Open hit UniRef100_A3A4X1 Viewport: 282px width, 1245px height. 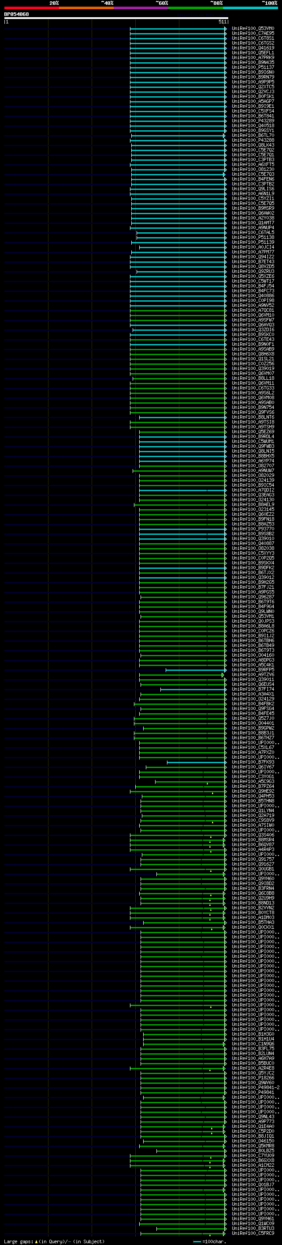[252, 693]
